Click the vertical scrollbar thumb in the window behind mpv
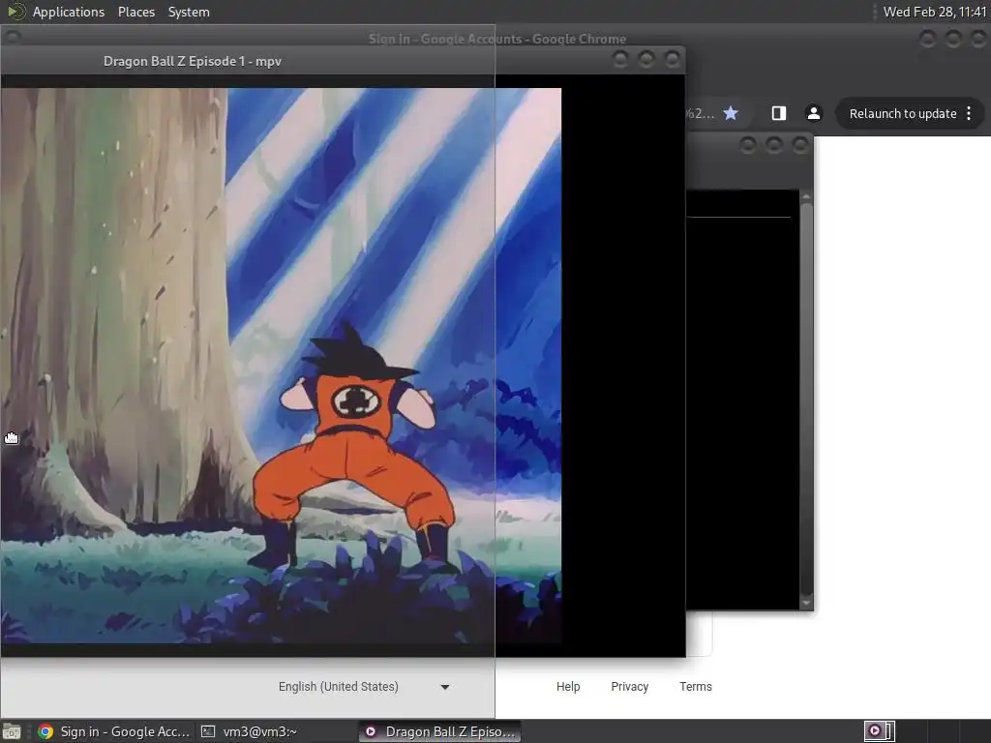Image resolution: width=991 pixels, height=743 pixels. click(806, 400)
